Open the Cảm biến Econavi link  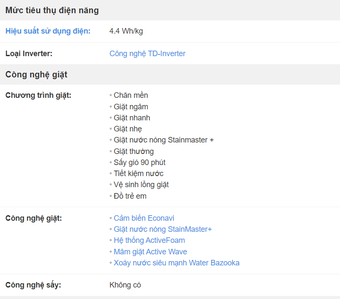pyautogui.click(x=144, y=218)
